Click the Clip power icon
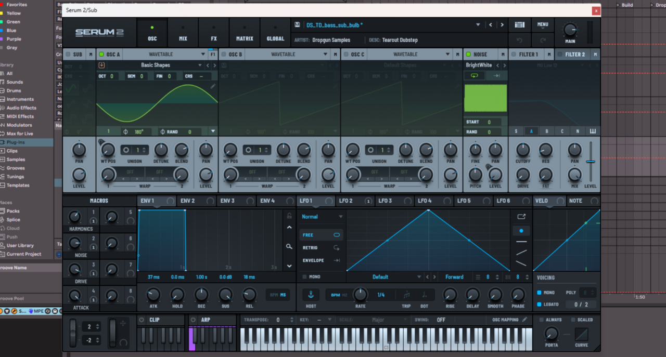This screenshot has height=357, width=666. (142, 320)
